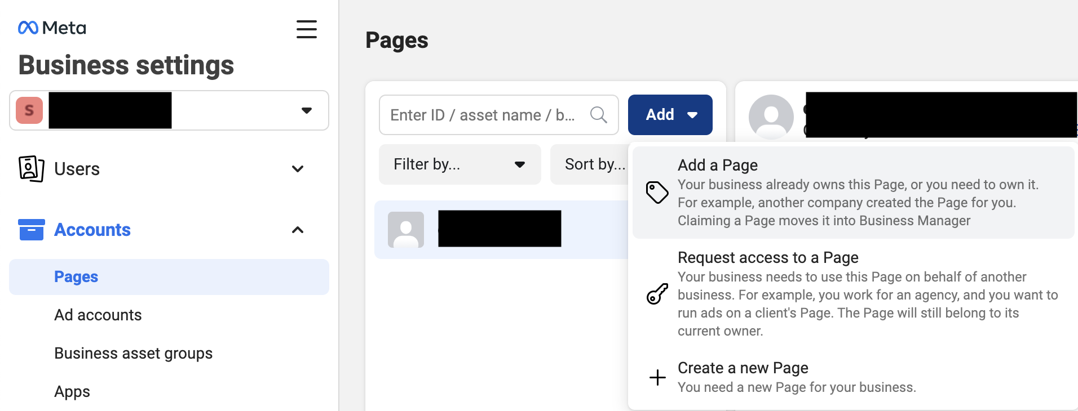Click the search magnifier icon
The image size is (1078, 411).
598,115
